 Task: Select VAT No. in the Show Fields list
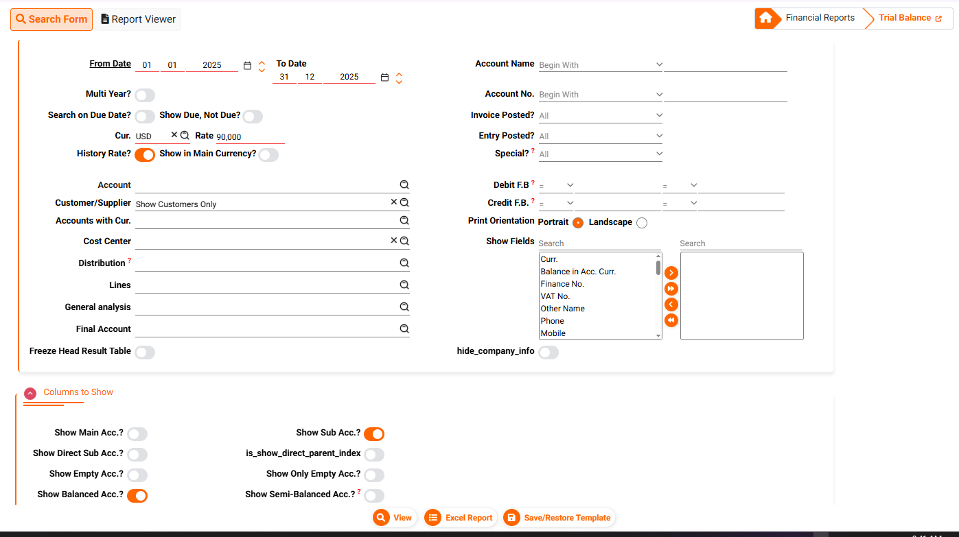coord(555,296)
